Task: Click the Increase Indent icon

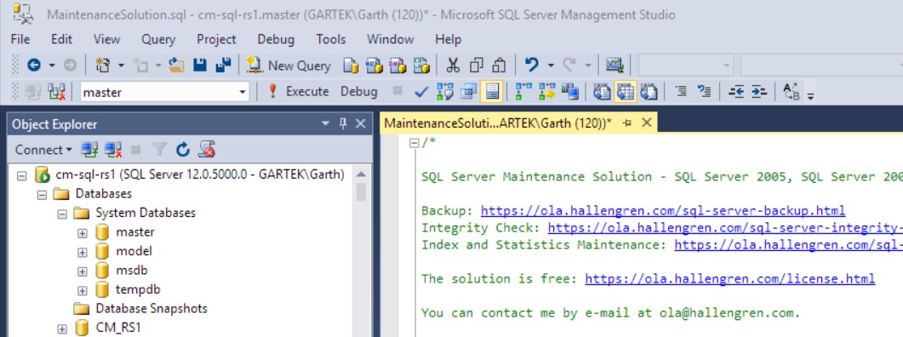Action: click(759, 92)
